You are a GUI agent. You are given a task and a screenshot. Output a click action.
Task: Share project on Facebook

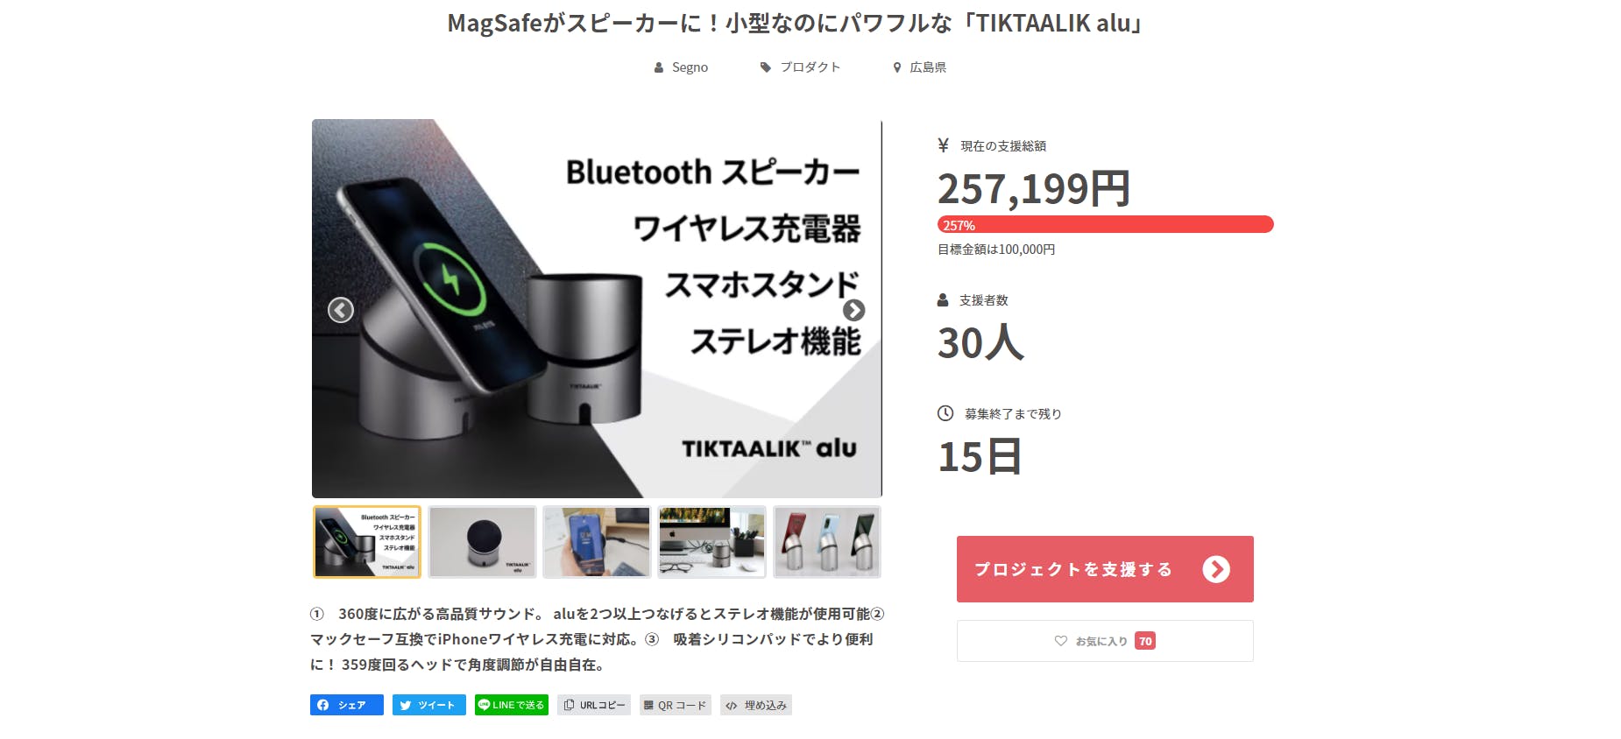[346, 705]
